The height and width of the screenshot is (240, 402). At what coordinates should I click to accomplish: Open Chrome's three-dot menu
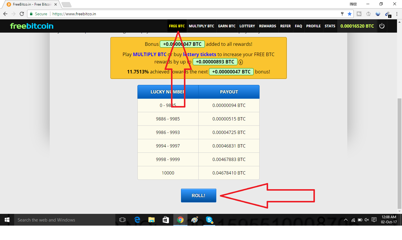pos(396,14)
